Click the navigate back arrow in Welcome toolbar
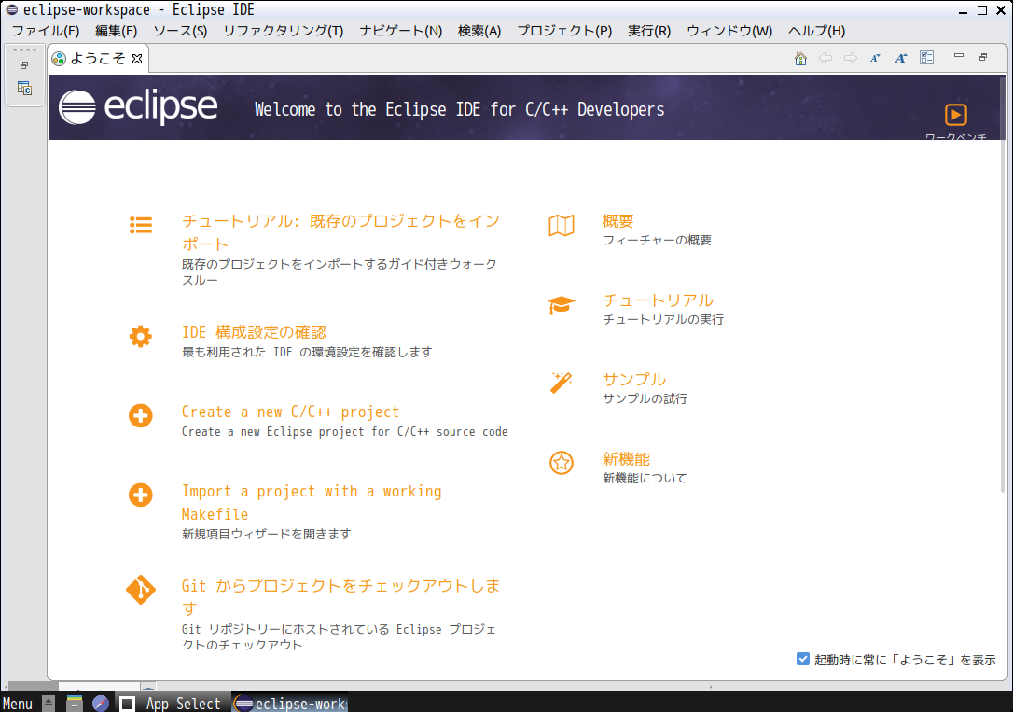Screen dimensions: 1013x712 pos(825,58)
